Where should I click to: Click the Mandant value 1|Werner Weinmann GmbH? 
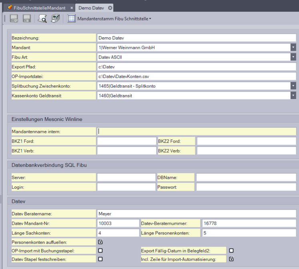pos(126,48)
